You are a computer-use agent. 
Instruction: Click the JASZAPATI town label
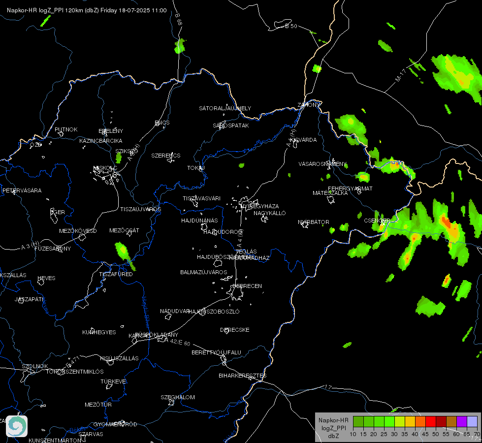29,299
